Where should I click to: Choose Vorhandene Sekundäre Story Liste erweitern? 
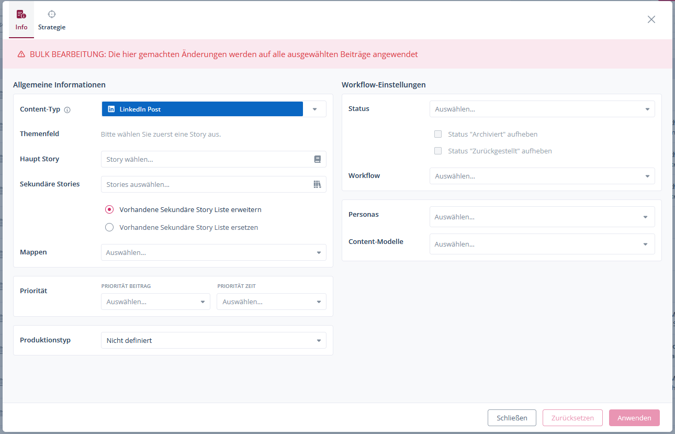(109, 209)
